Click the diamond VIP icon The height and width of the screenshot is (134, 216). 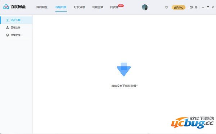(x=167, y=7)
